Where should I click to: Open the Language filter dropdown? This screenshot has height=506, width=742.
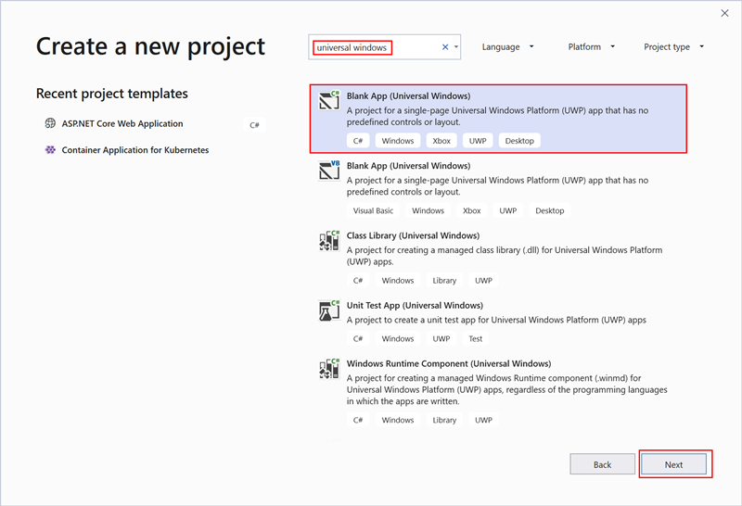tap(507, 46)
